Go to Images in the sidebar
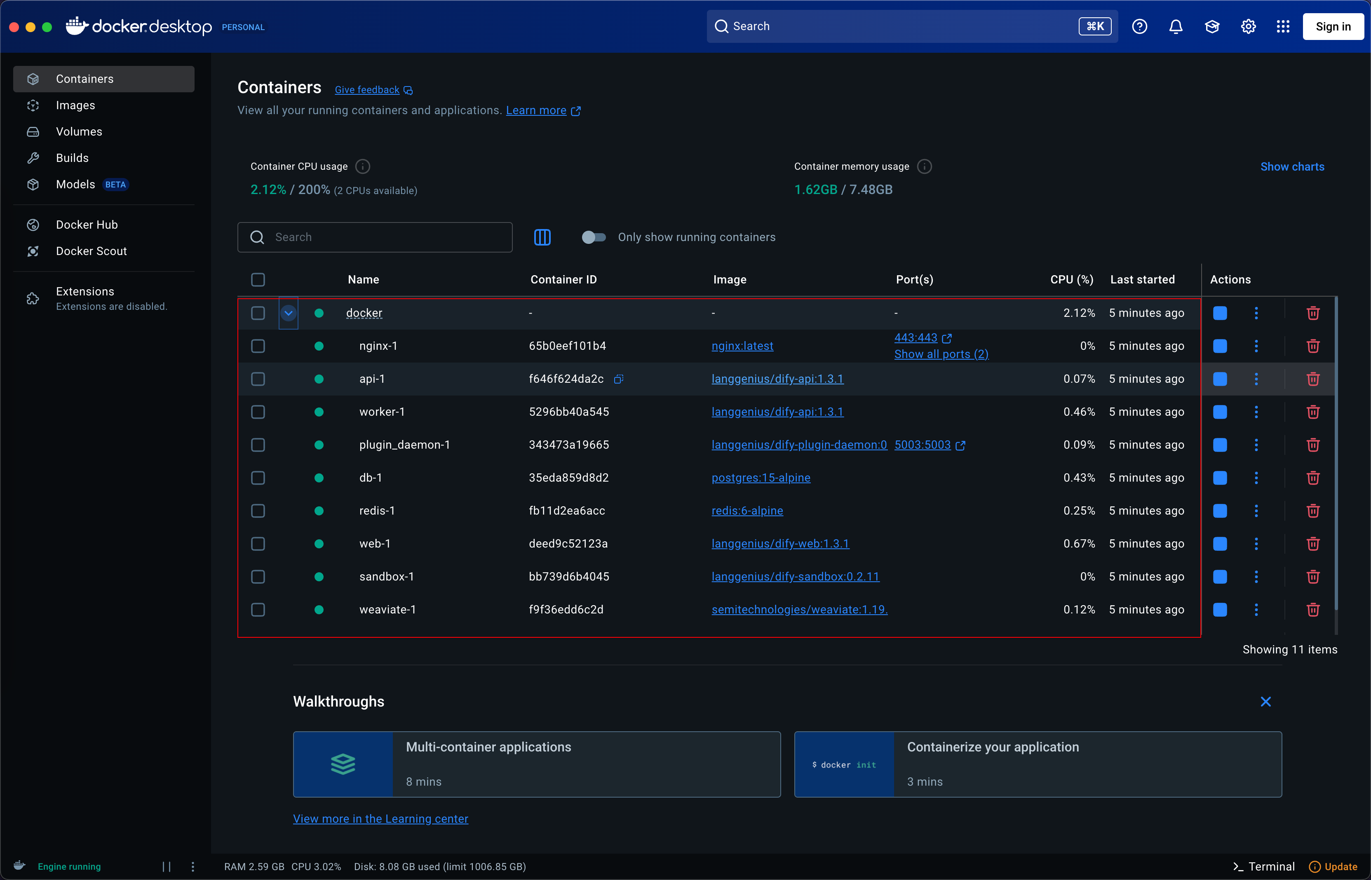The width and height of the screenshot is (1371, 880). 75,105
